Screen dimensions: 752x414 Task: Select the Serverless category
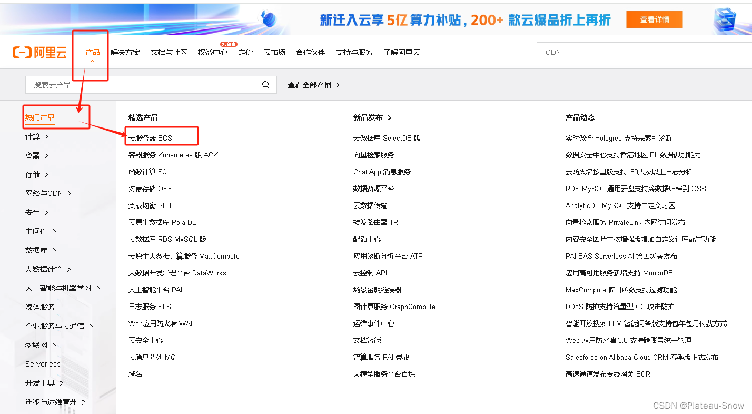(x=43, y=364)
